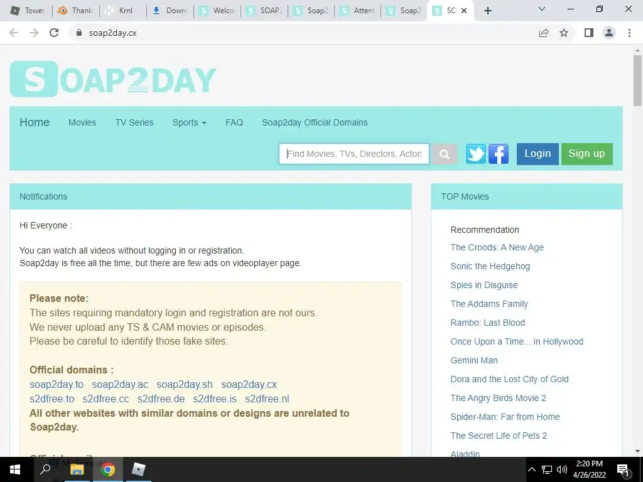Bookmark this page with the star

tap(564, 33)
